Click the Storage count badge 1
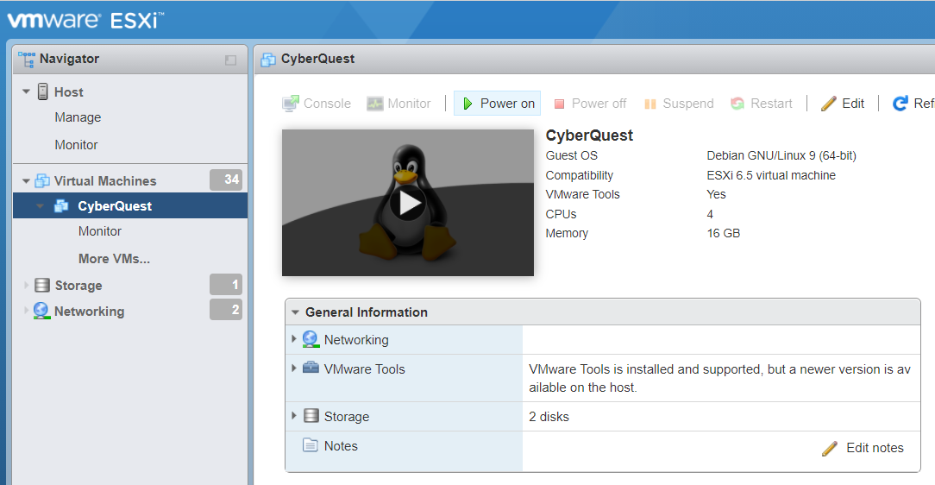The width and height of the screenshot is (935, 485). coord(226,285)
